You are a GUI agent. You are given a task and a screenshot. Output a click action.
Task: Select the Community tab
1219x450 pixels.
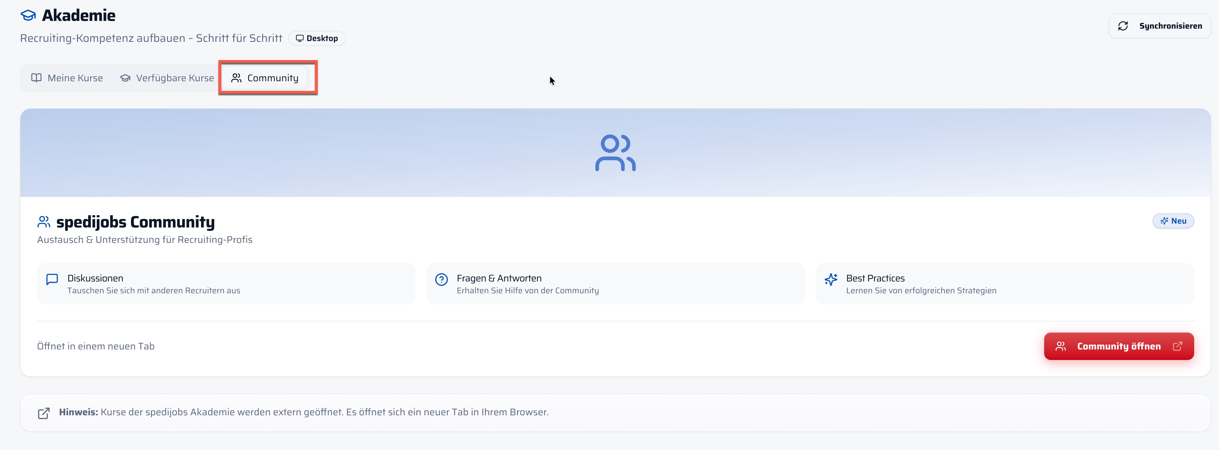pos(264,78)
